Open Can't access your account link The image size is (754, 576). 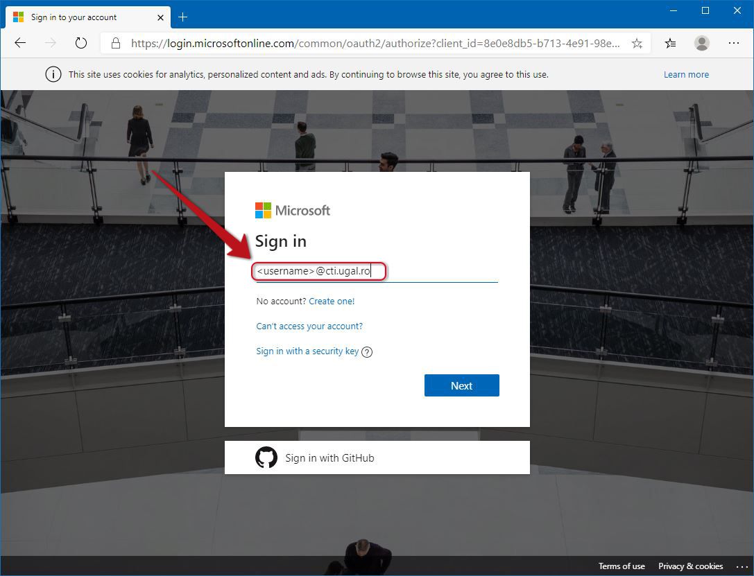point(309,326)
